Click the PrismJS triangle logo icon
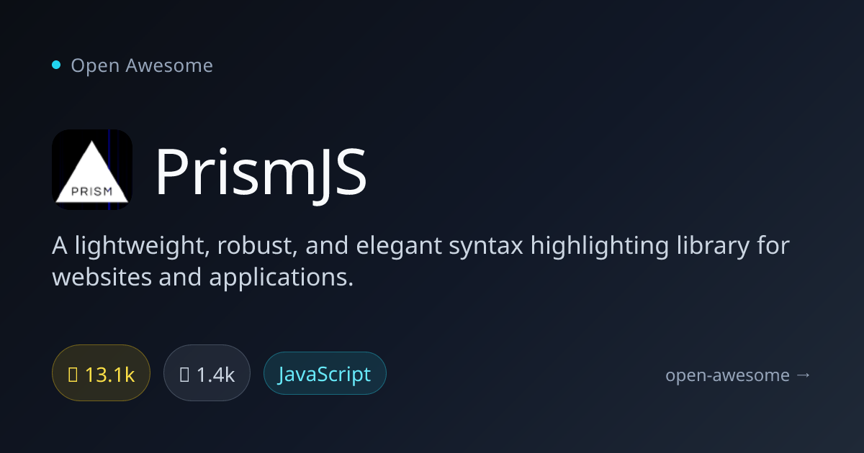 [92, 170]
